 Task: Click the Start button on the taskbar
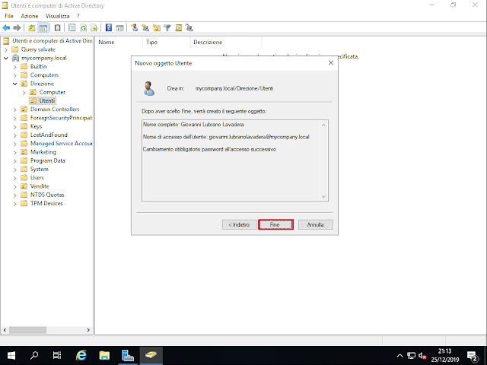(11, 355)
